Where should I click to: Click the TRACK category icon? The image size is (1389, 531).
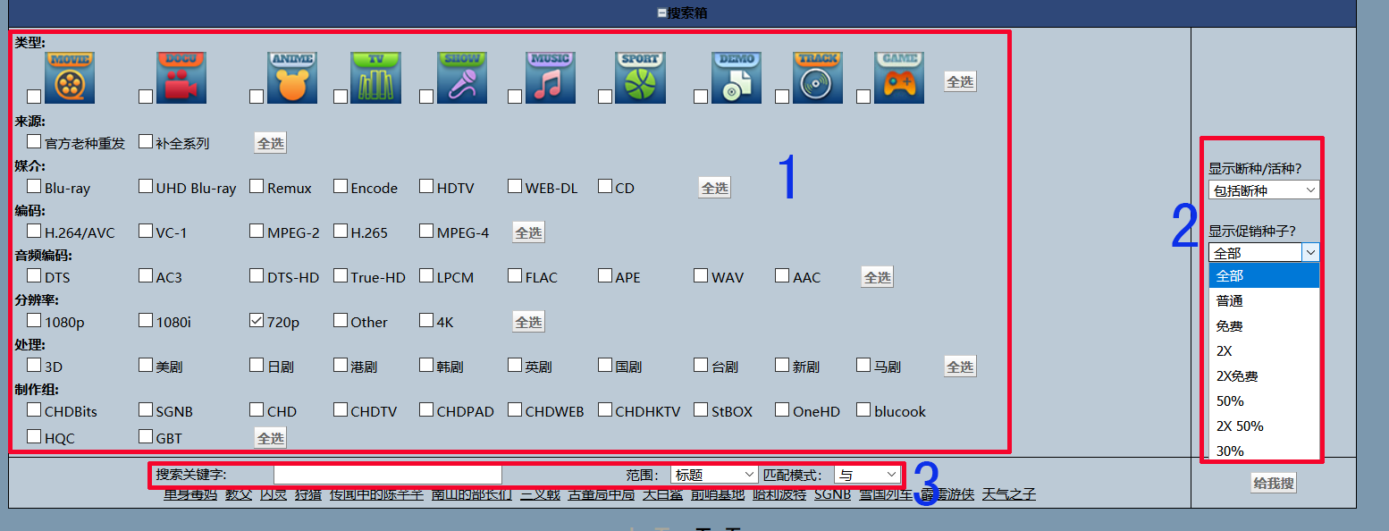(x=818, y=78)
